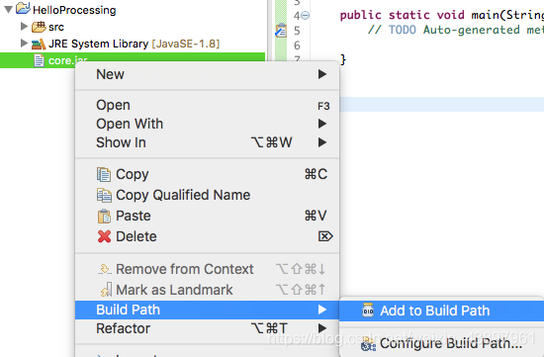The width and height of the screenshot is (544, 357).
Task: Click the Copy clipboard icon
Action: (104, 174)
